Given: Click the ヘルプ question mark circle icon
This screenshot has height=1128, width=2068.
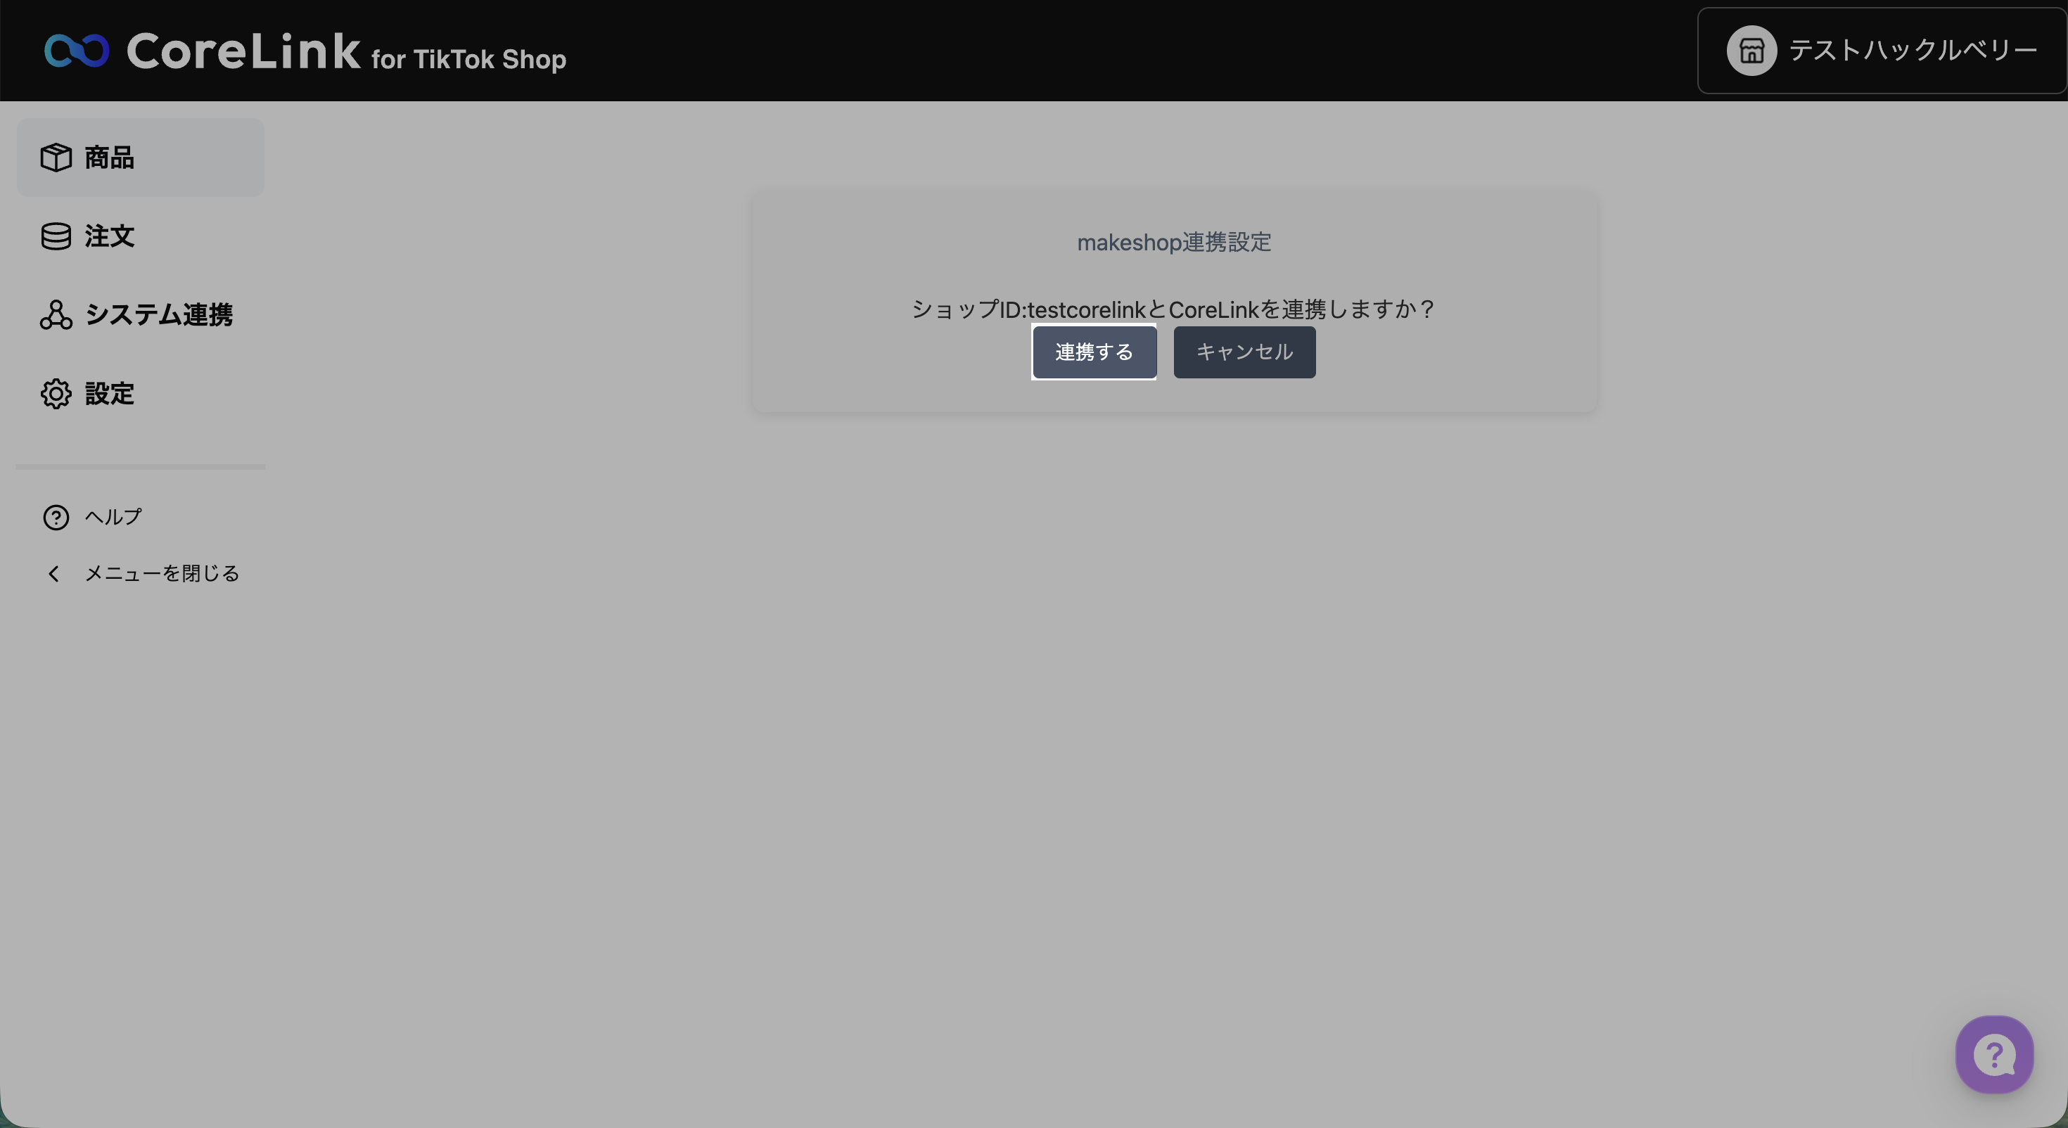Looking at the screenshot, I should pos(56,517).
